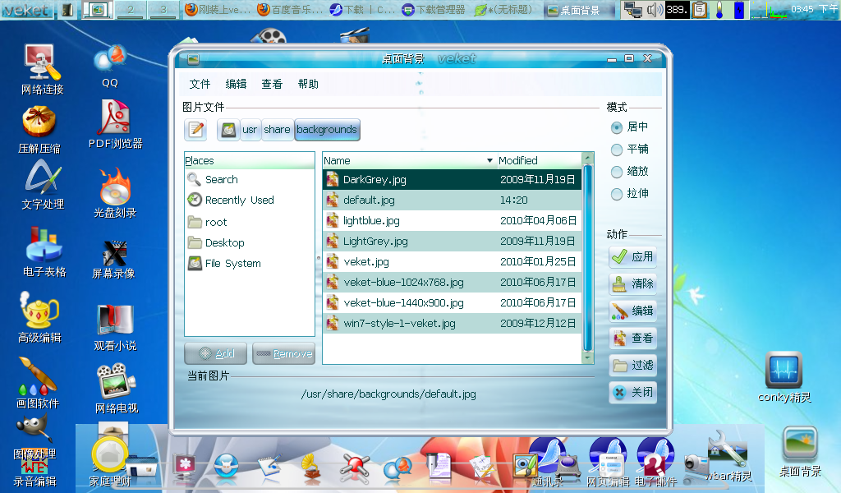Switch to the 下载管理器 taskbar window
Image resolution: width=841 pixels, height=493 pixels.
434,10
